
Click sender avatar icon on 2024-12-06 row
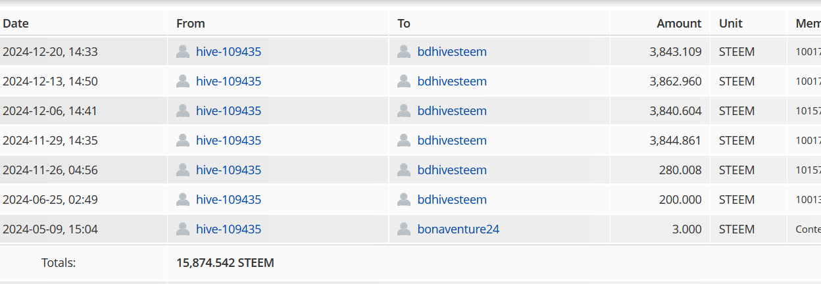pos(183,111)
